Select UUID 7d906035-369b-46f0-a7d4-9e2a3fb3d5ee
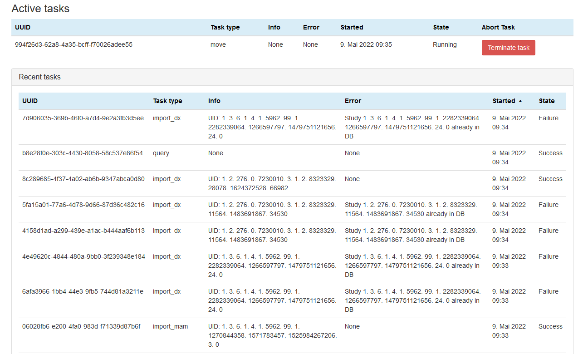Image resolution: width=583 pixels, height=354 pixels. [83, 118]
